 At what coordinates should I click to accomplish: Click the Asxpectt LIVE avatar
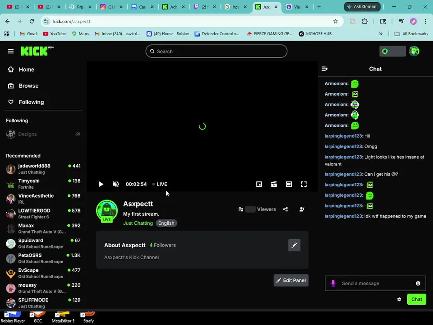(107, 211)
